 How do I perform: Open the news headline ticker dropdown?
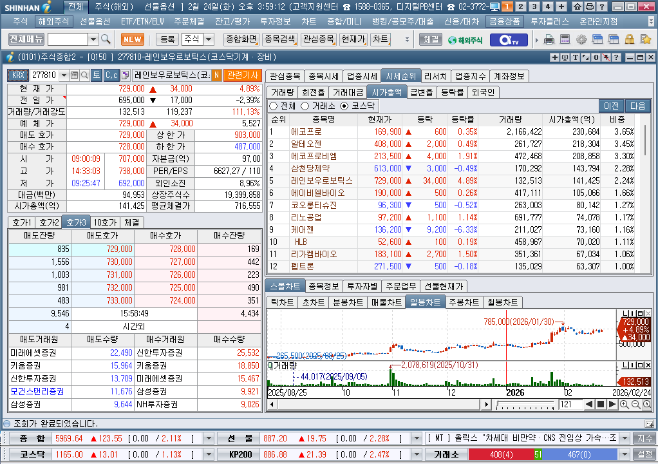[x=625, y=438]
